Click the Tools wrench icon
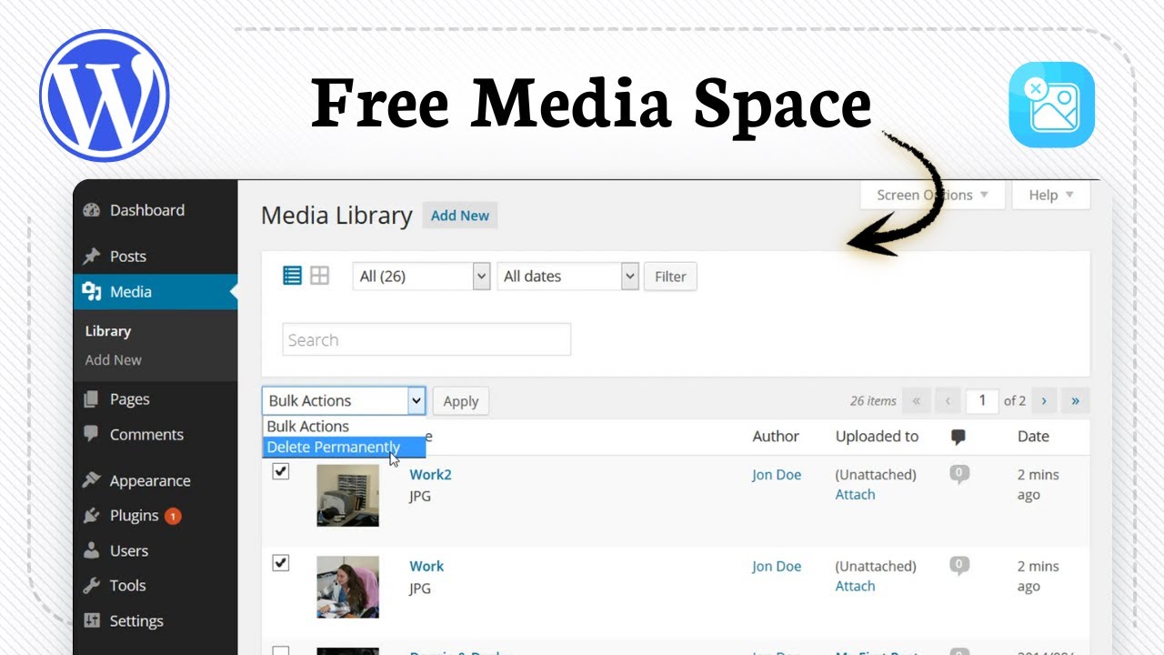 click(91, 586)
